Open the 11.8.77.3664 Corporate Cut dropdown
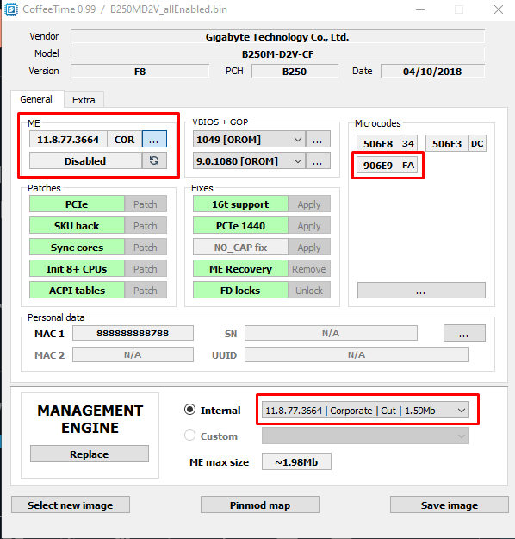Screen dimensions: 515x539 pyautogui.click(x=366, y=411)
